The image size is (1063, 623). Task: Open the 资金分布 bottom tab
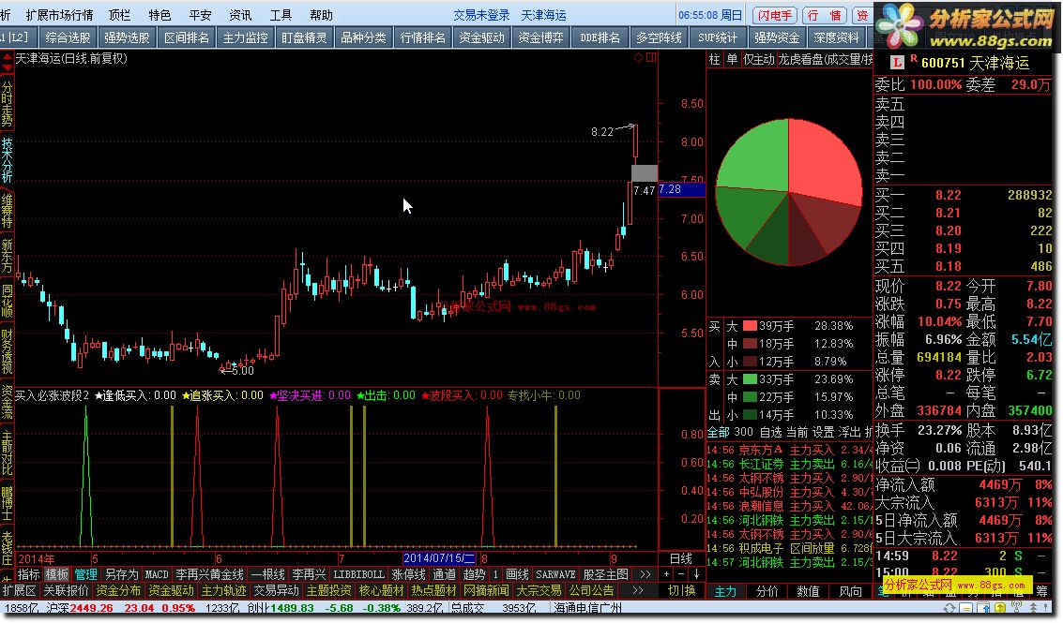(x=118, y=590)
